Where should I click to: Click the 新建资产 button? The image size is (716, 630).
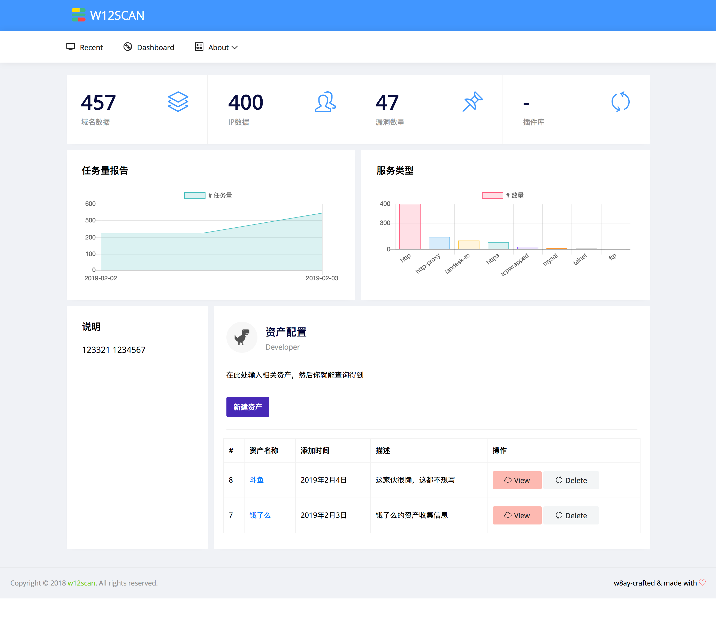pyautogui.click(x=247, y=406)
